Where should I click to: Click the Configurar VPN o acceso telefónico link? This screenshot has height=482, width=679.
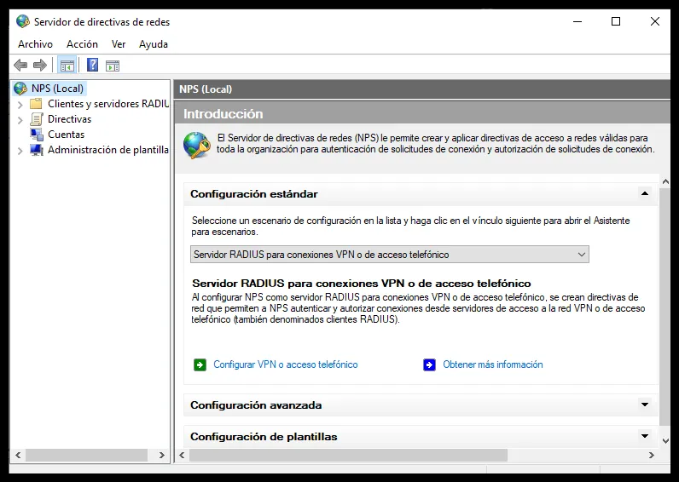(286, 364)
